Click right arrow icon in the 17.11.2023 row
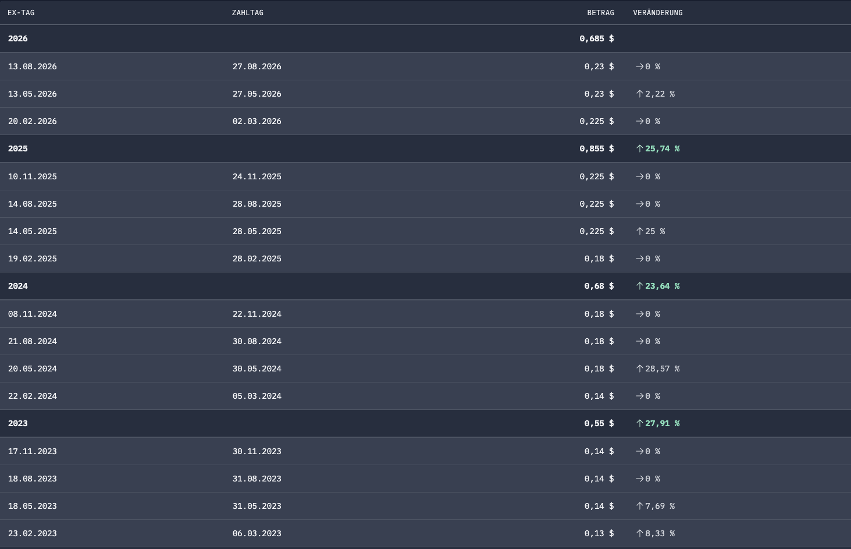Image resolution: width=851 pixels, height=549 pixels. coord(639,451)
